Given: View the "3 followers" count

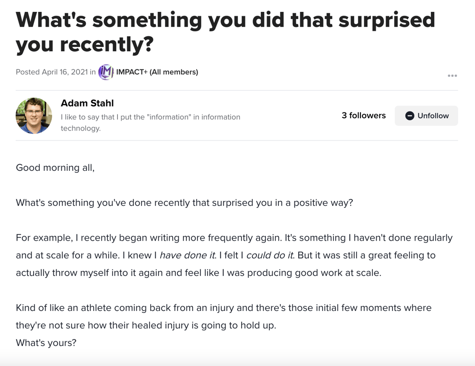Looking at the screenshot, I should 363,115.
